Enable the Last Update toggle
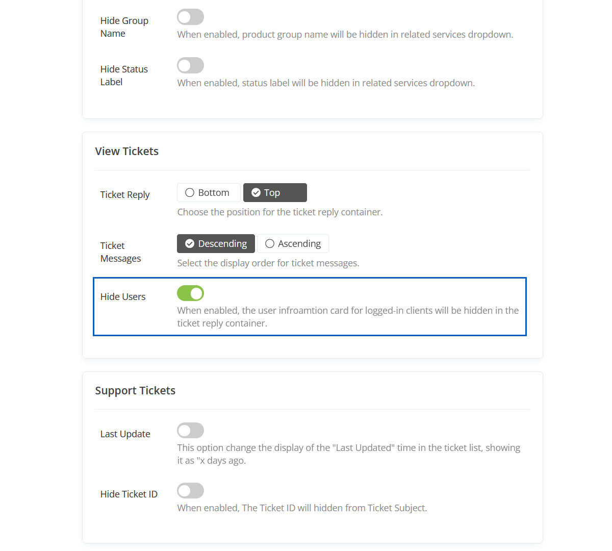The height and width of the screenshot is (551, 612). coord(190,431)
